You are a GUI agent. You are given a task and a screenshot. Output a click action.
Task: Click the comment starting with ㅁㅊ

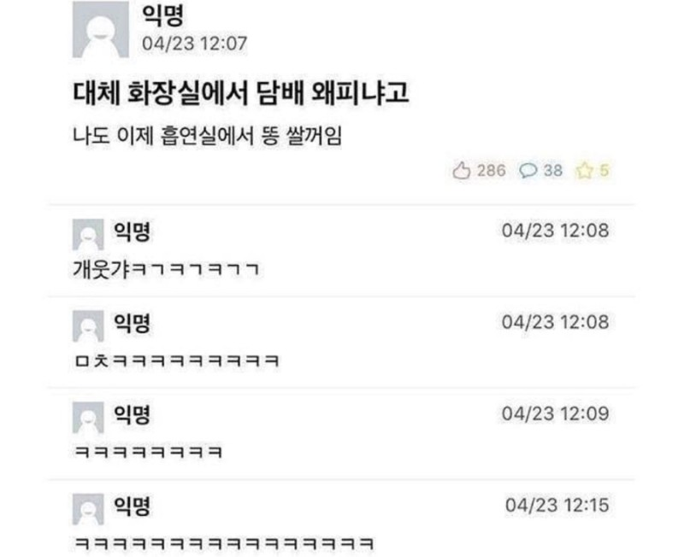coord(176,361)
